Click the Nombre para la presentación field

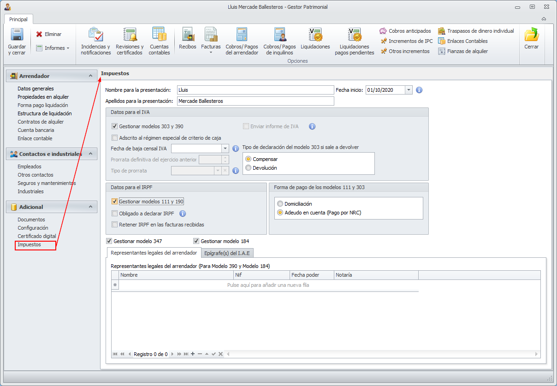255,90
